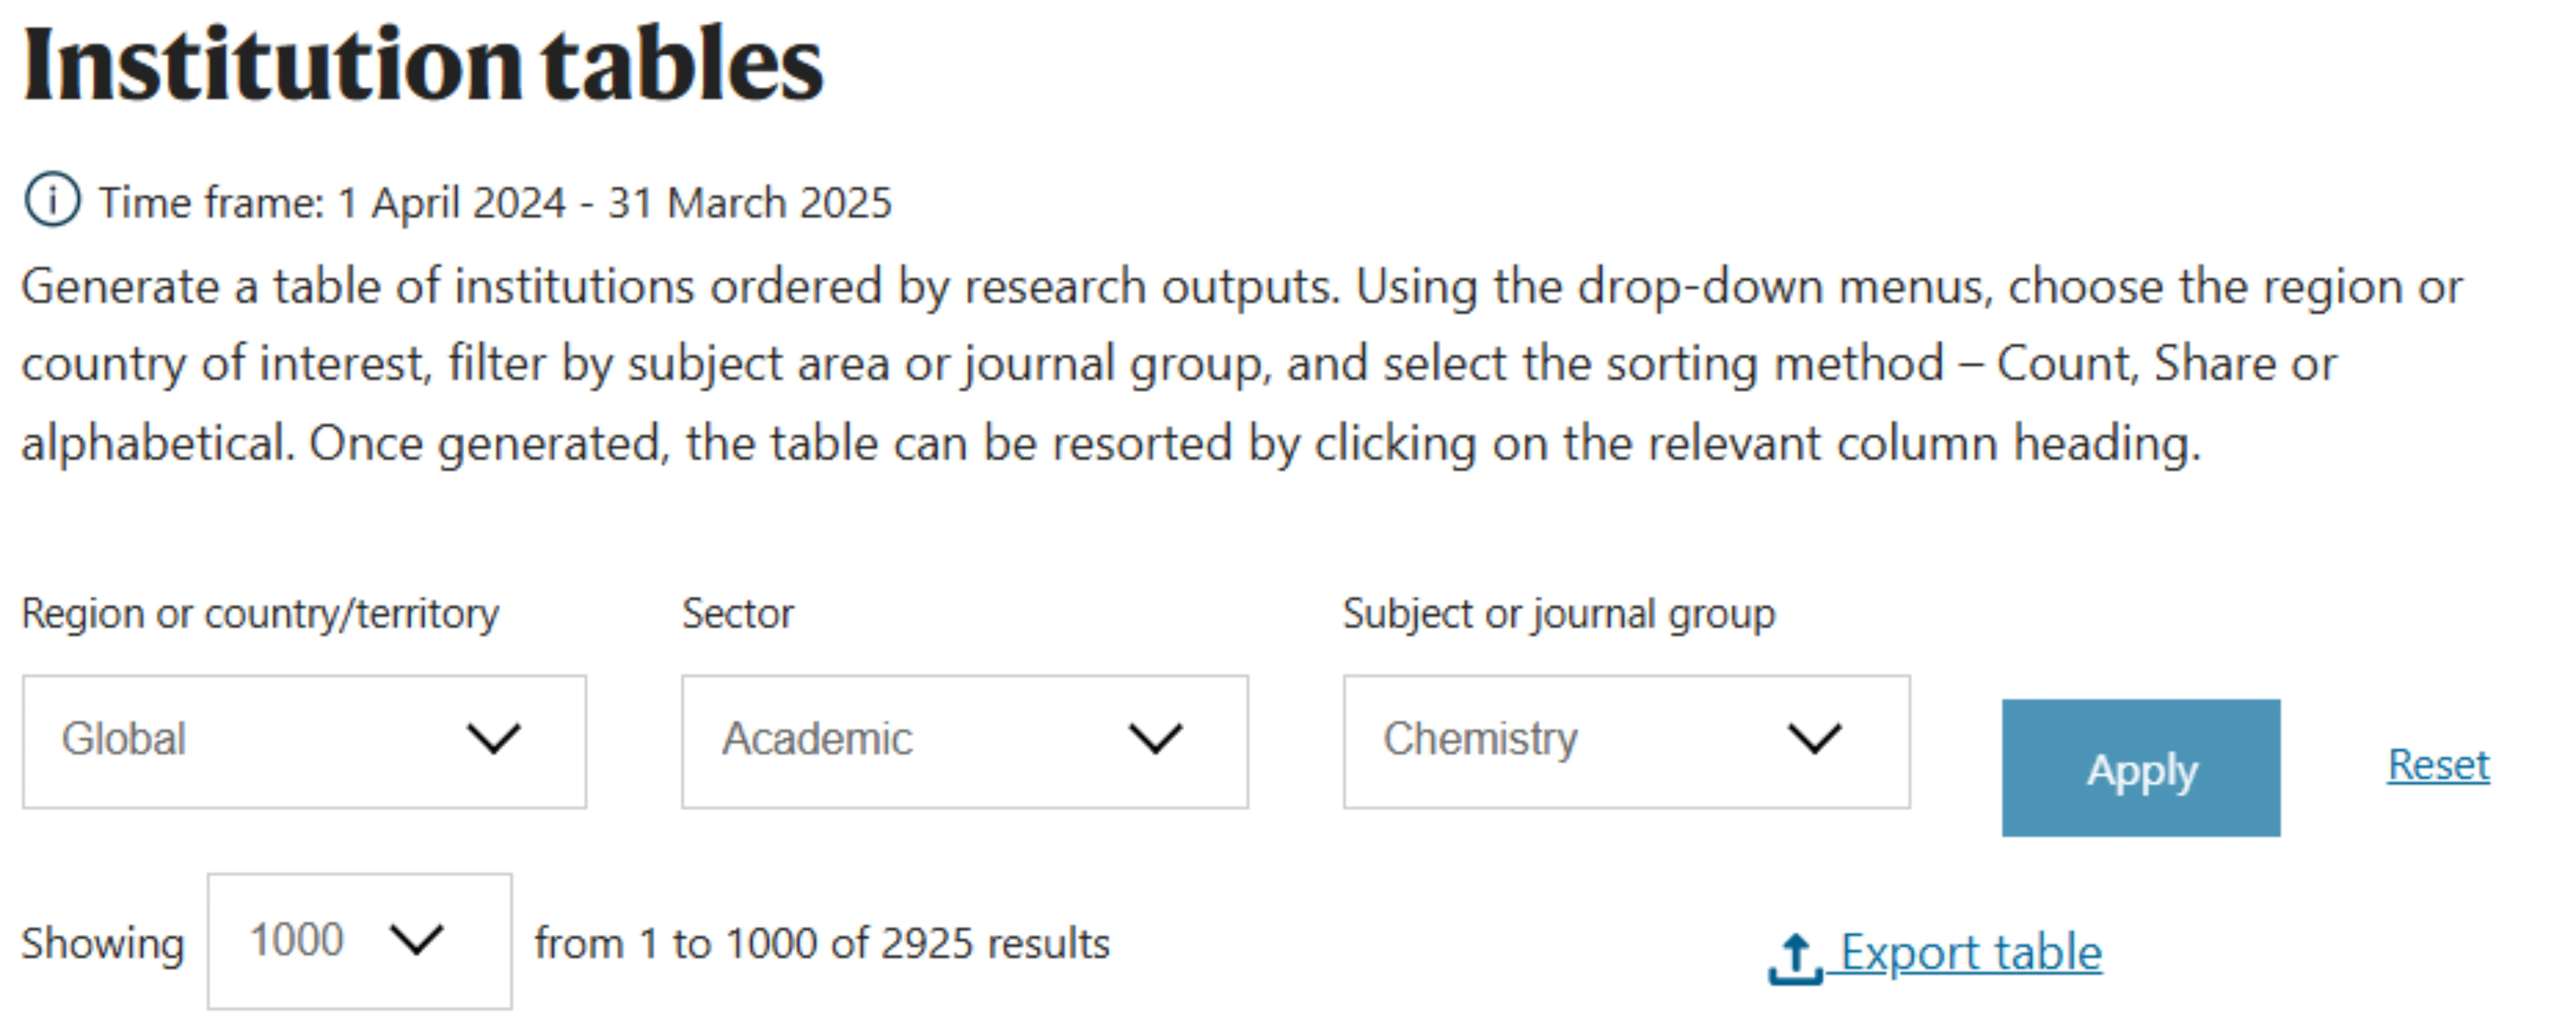Click the Reset link
2576x1030 pixels.
[2438, 765]
